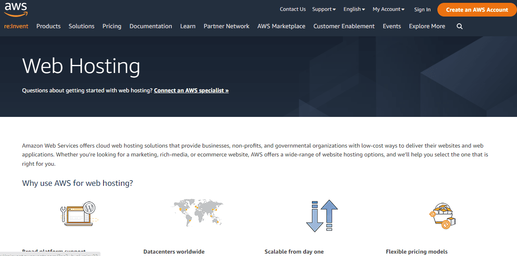Expand the Support dropdown

point(324,9)
